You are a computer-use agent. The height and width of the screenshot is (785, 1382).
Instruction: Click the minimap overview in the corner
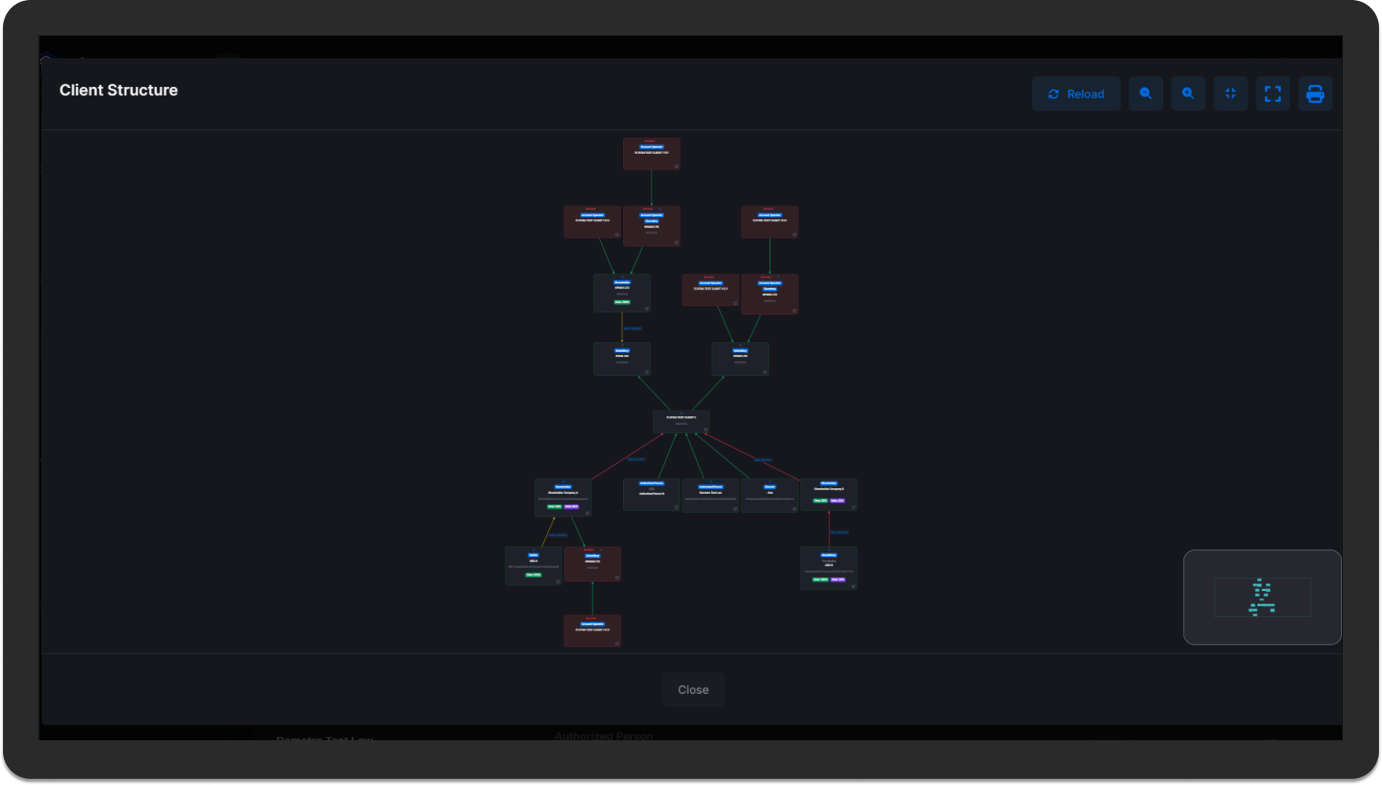click(x=1263, y=597)
